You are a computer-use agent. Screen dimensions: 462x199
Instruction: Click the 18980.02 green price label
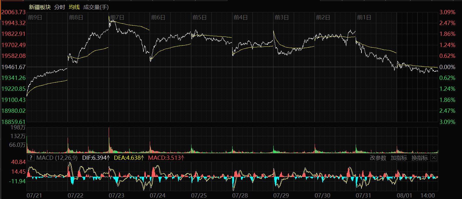(x=13, y=111)
